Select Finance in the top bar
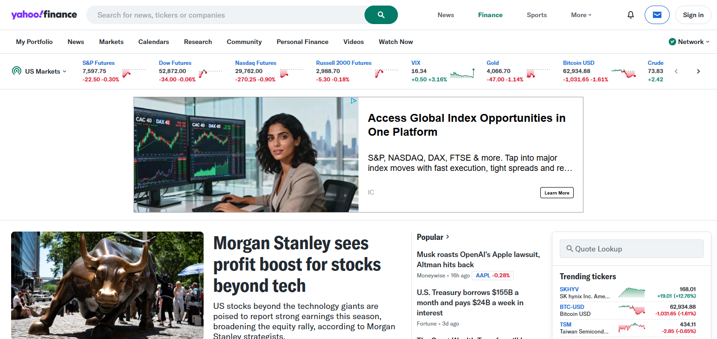 pos(490,15)
